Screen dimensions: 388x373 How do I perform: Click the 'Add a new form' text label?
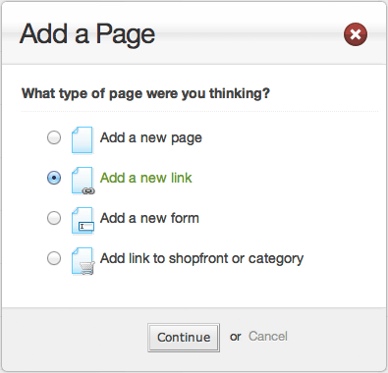click(149, 218)
